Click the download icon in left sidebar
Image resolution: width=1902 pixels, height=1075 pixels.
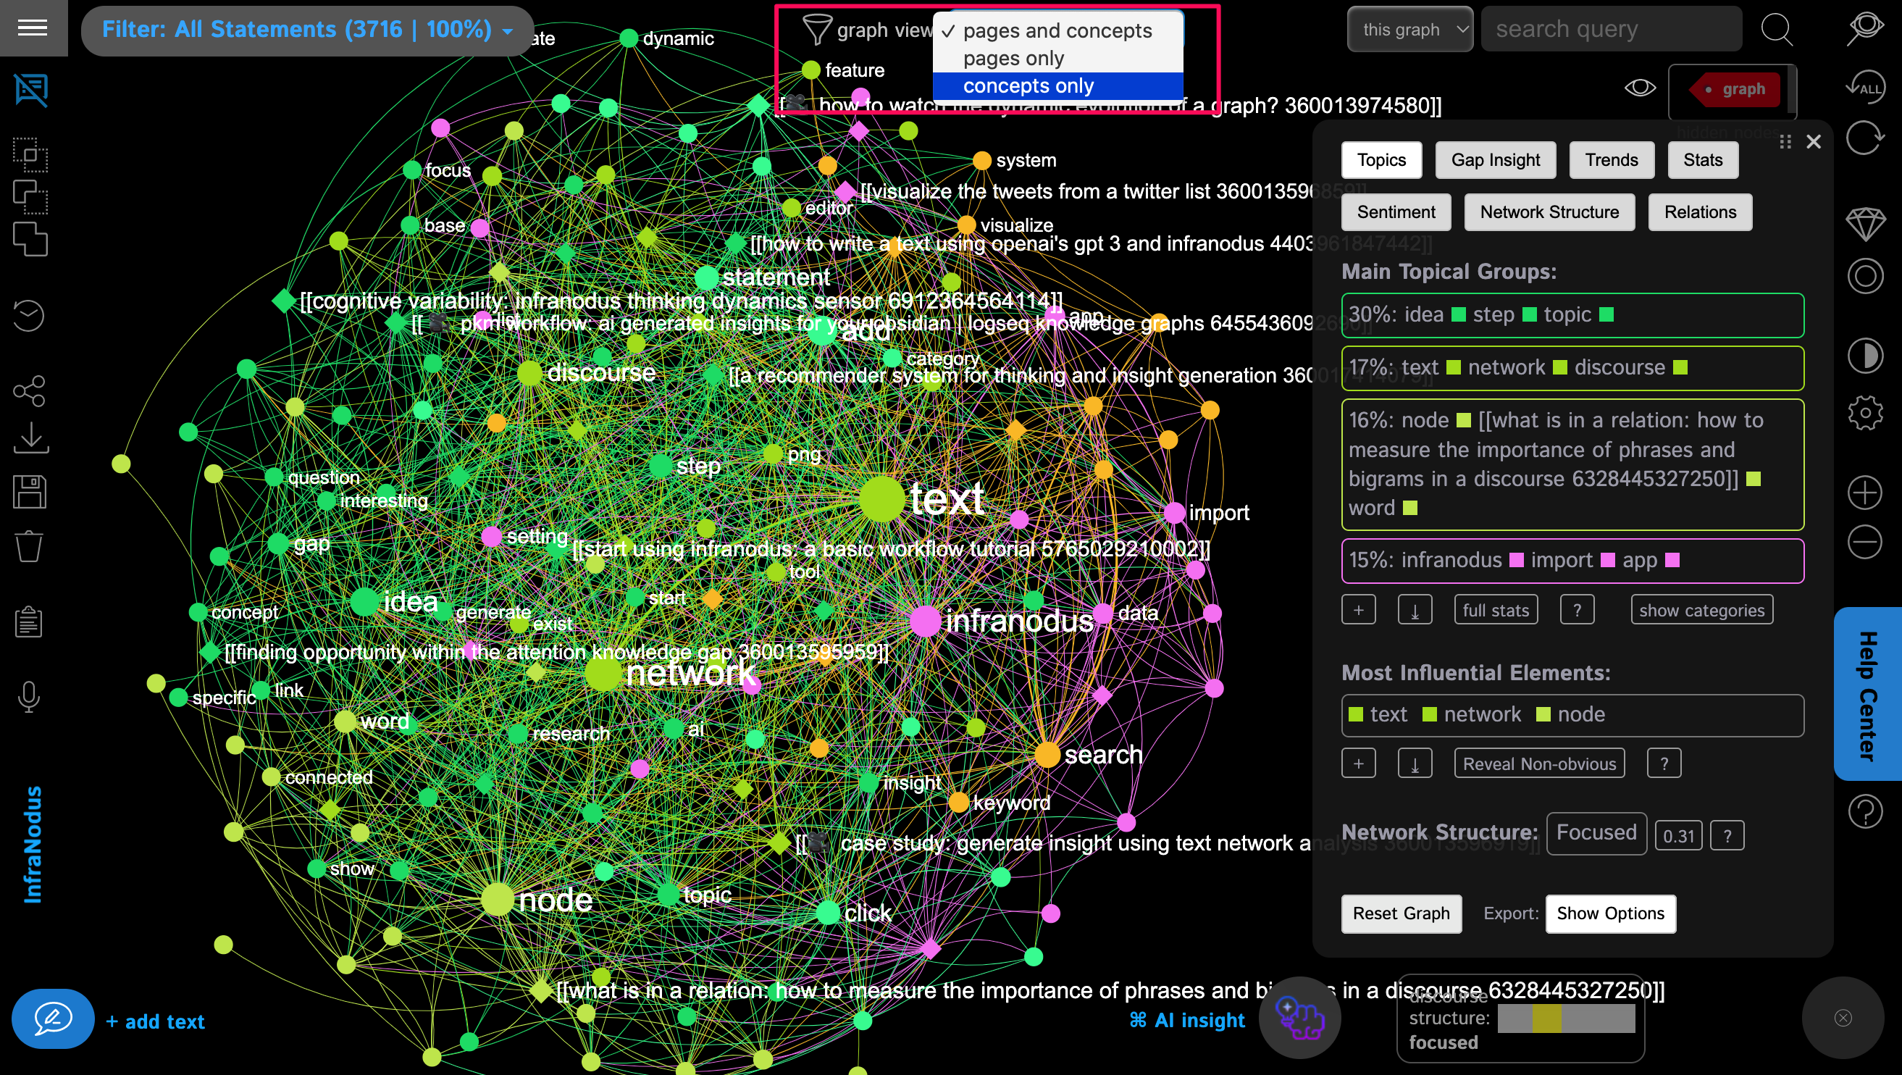point(31,438)
